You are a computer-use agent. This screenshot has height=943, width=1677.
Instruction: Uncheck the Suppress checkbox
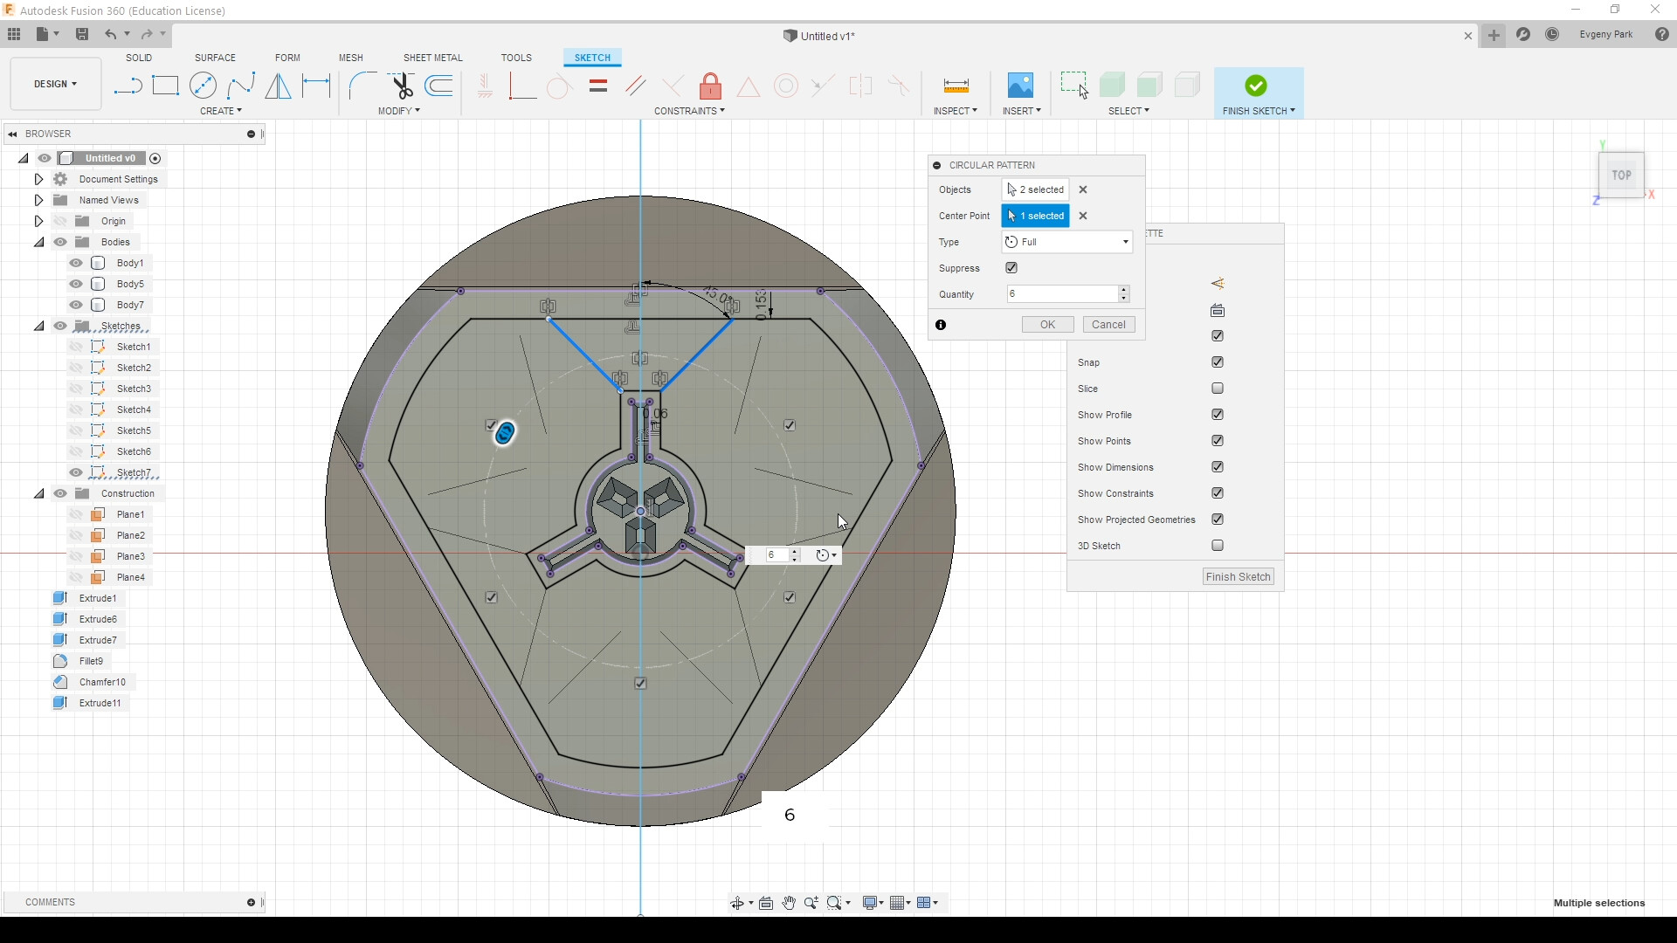(1011, 268)
